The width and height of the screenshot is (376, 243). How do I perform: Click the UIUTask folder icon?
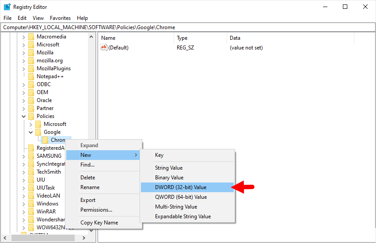[x=31, y=188]
